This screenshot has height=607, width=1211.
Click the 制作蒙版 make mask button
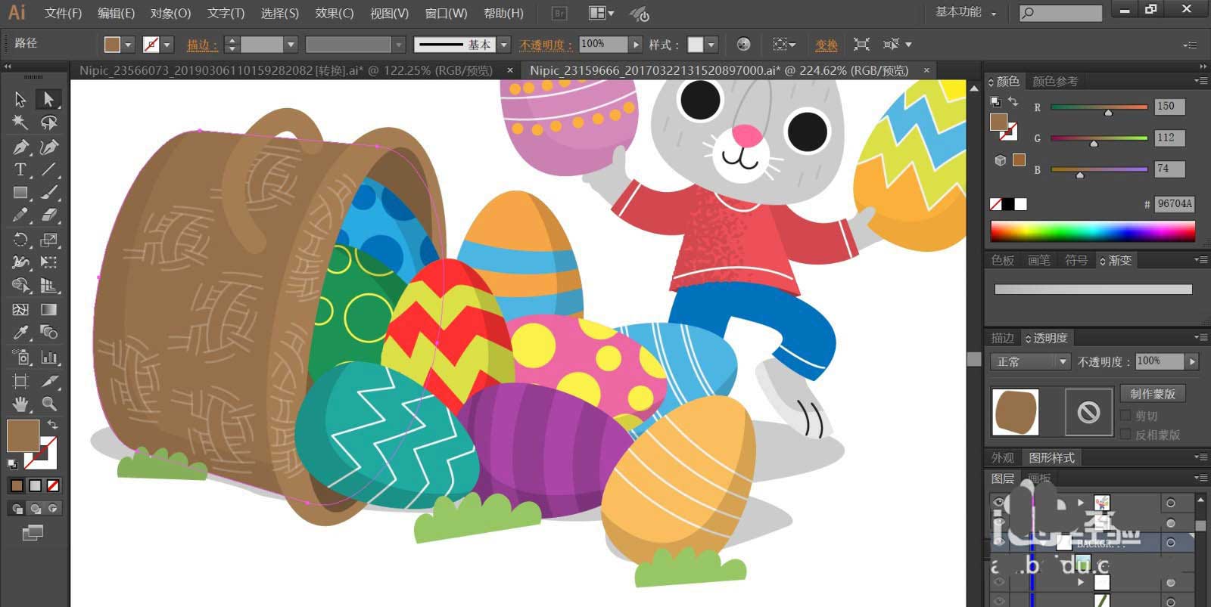click(1153, 393)
